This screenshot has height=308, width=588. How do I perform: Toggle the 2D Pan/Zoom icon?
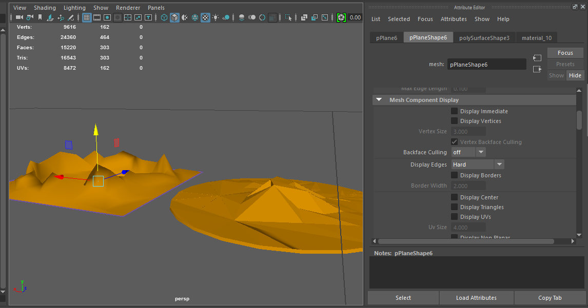click(x=61, y=17)
